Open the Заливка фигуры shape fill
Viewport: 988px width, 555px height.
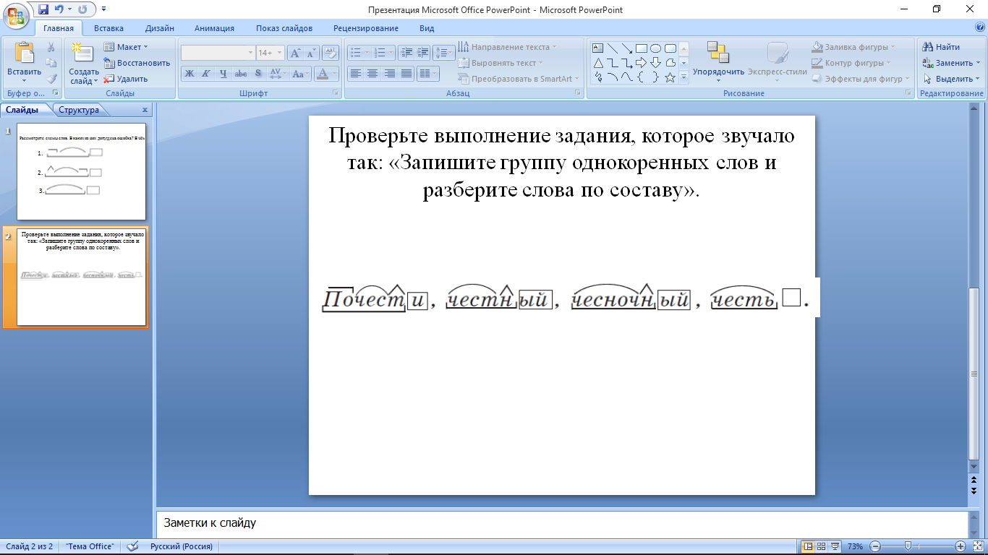[x=853, y=47]
